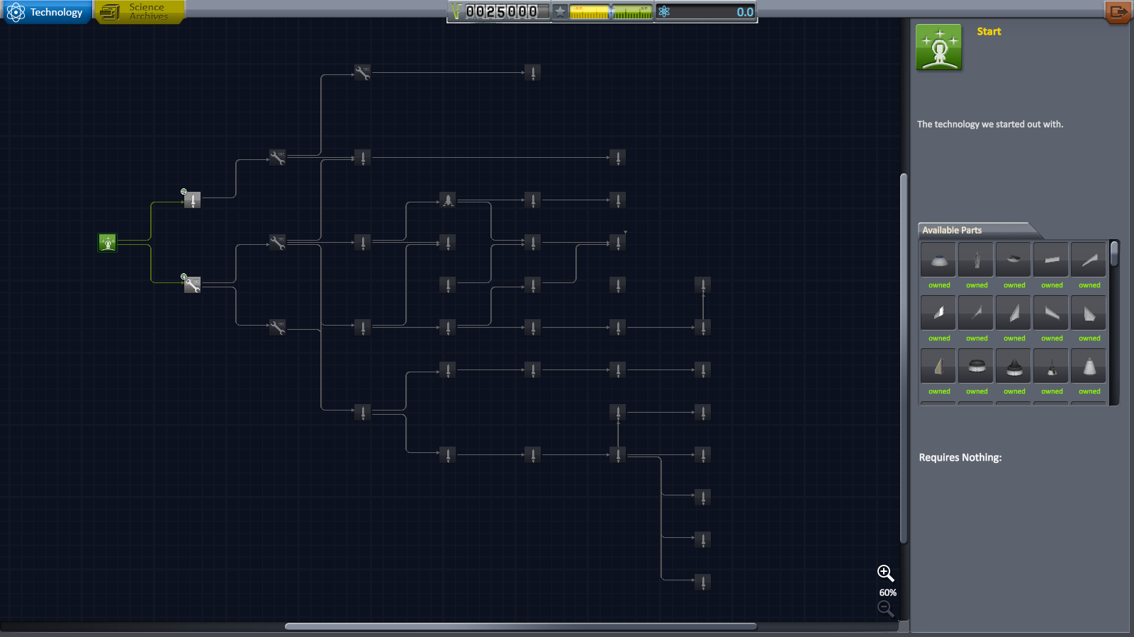Select the last part in the third row
Image resolution: width=1134 pixels, height=637 pixels.
(1089, 366)
